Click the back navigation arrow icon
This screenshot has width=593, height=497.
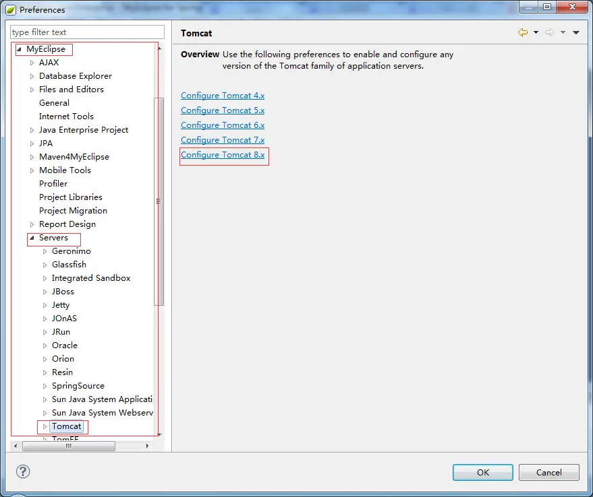coord(523,32)
